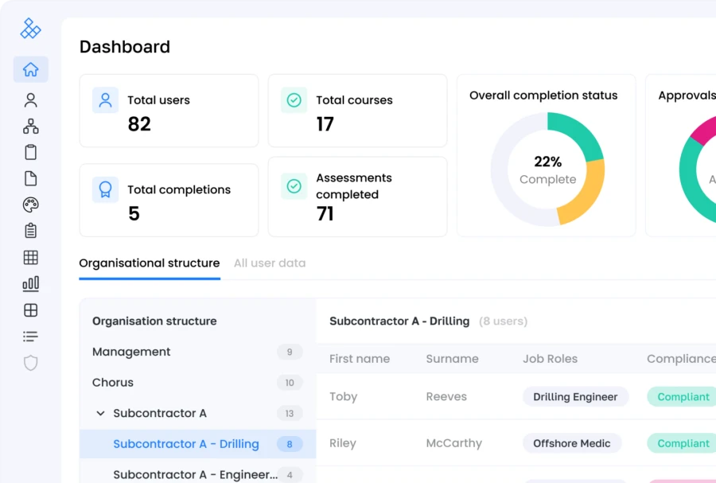Screen dimensions: 716x483
Task: Click the first name Riley cell
Action: pyautogui.click(x=342, y=443)
